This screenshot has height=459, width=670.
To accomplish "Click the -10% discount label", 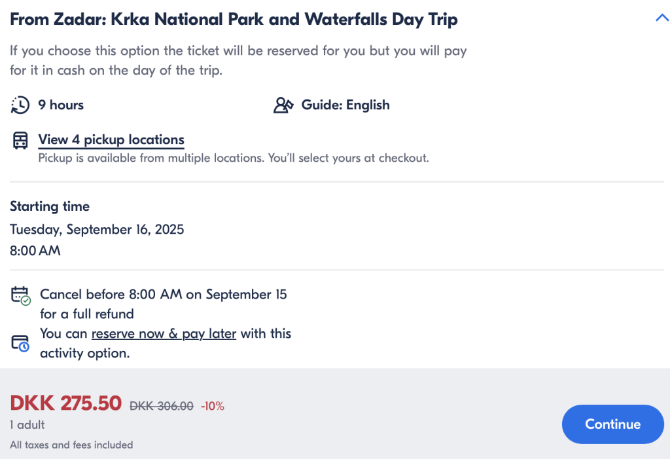I will (213, 406).
